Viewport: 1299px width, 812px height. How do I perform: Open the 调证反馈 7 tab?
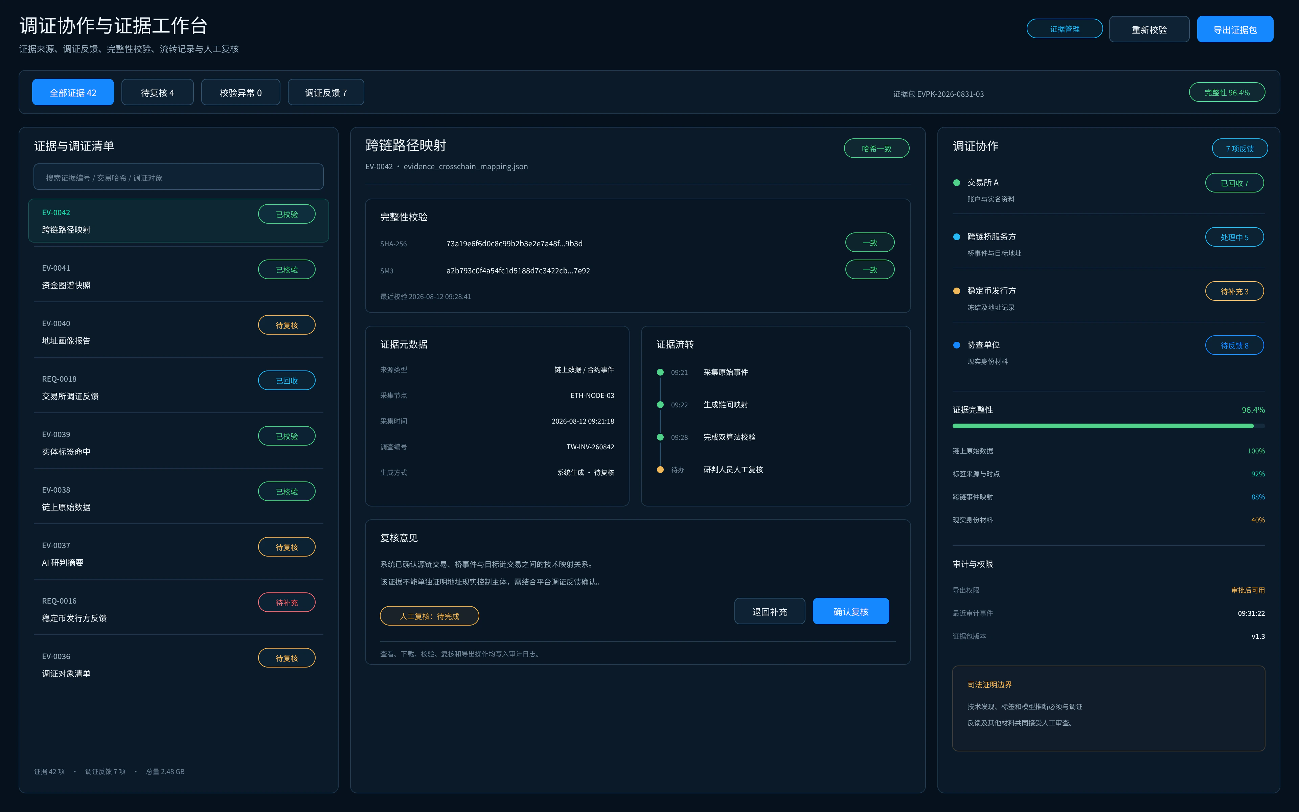(x=326, y=92)
